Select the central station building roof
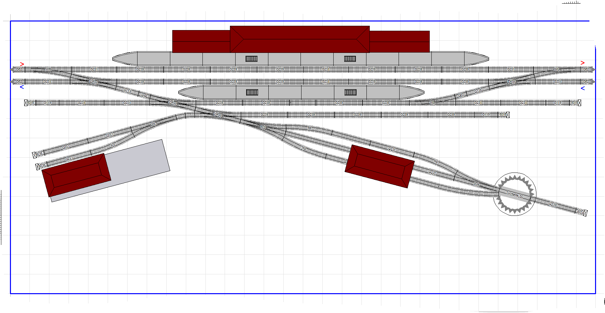605x313 pixels. coord(300,39)
